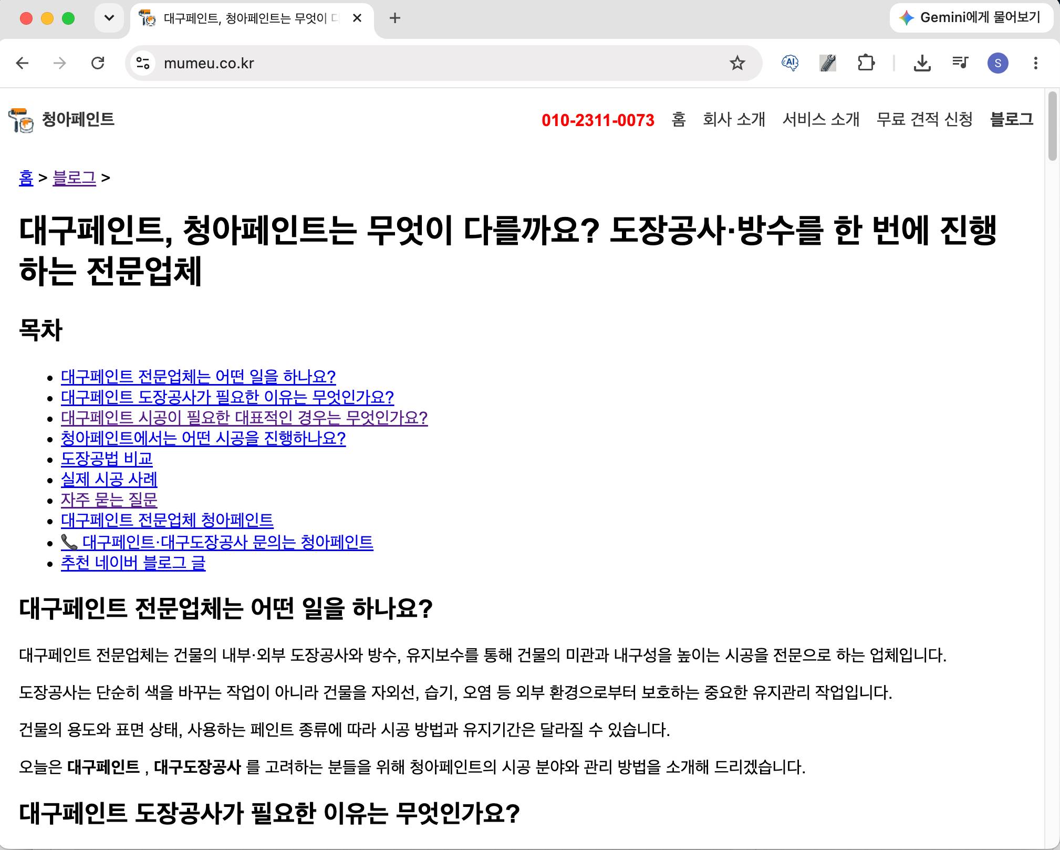Open 대구페인트·대구도장공사 문의는 청아페인트 link
This screenshot has width=1060, height=850.
217,542
